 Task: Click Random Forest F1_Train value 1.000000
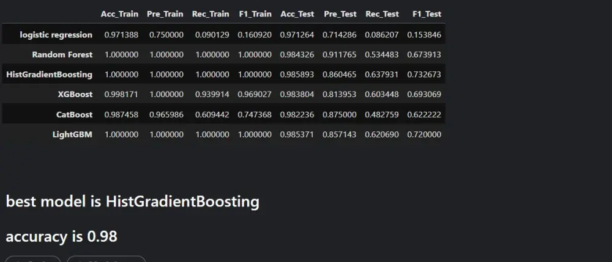pos(255,55)
